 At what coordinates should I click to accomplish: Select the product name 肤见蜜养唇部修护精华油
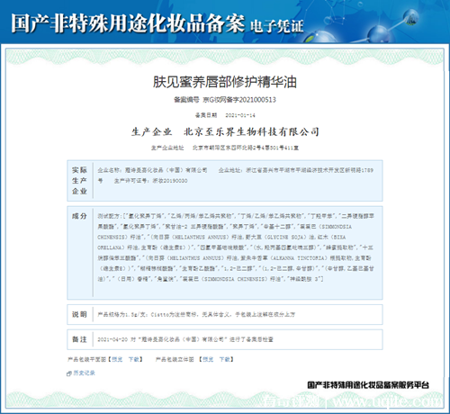point(225,82)
